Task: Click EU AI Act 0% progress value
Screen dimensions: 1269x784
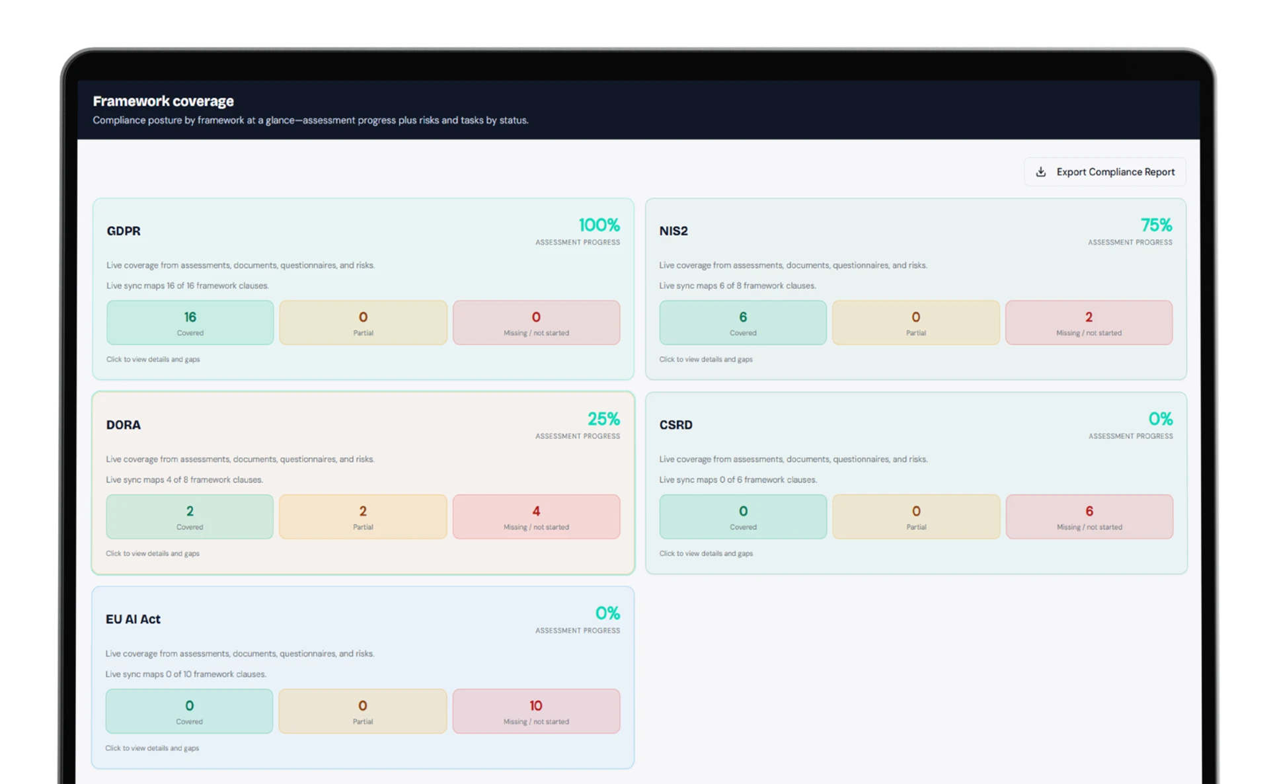Action: point(608,613)
